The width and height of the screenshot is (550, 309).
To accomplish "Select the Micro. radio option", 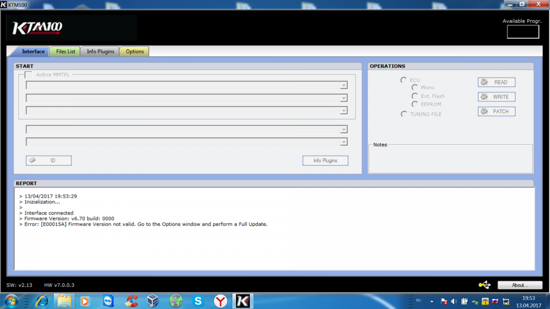I will (414, 87).
